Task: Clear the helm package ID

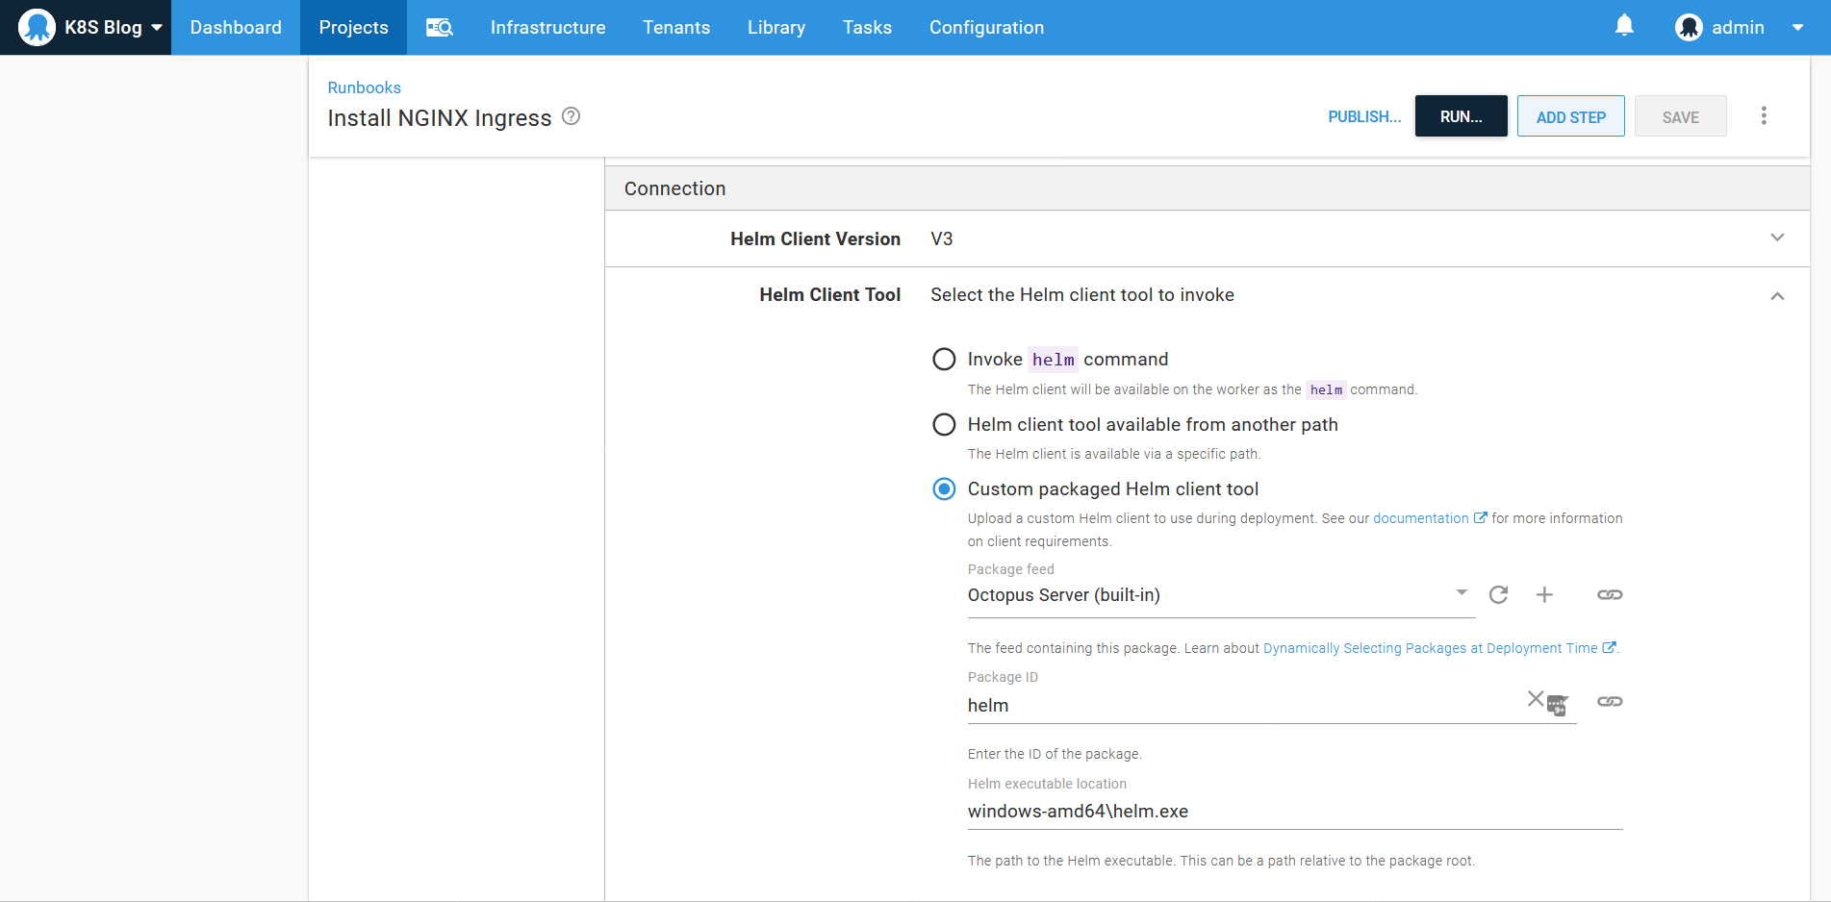Action: tap(1535, 699)
